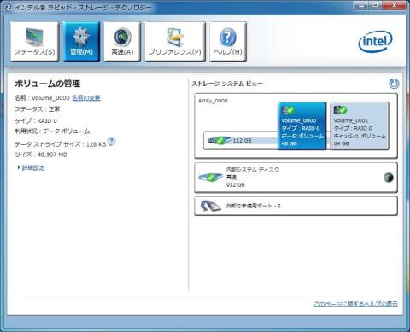Open the data stripe size help icon
Image resolution: width=410 pixels, height=332 pixels.
111,142
